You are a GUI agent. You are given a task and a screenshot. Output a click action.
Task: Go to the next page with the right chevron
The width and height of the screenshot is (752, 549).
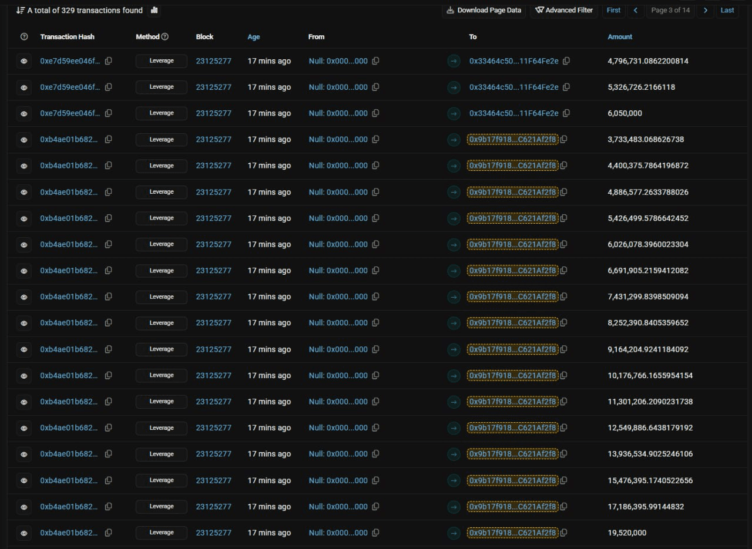pyautogui.click(x=706, y=10)
